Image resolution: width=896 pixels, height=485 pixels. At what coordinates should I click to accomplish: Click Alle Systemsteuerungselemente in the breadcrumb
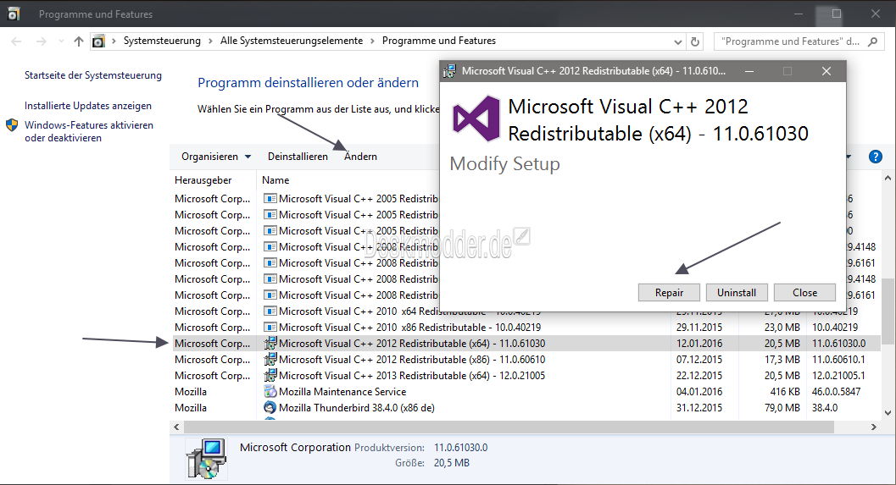(x=292, y=41)
